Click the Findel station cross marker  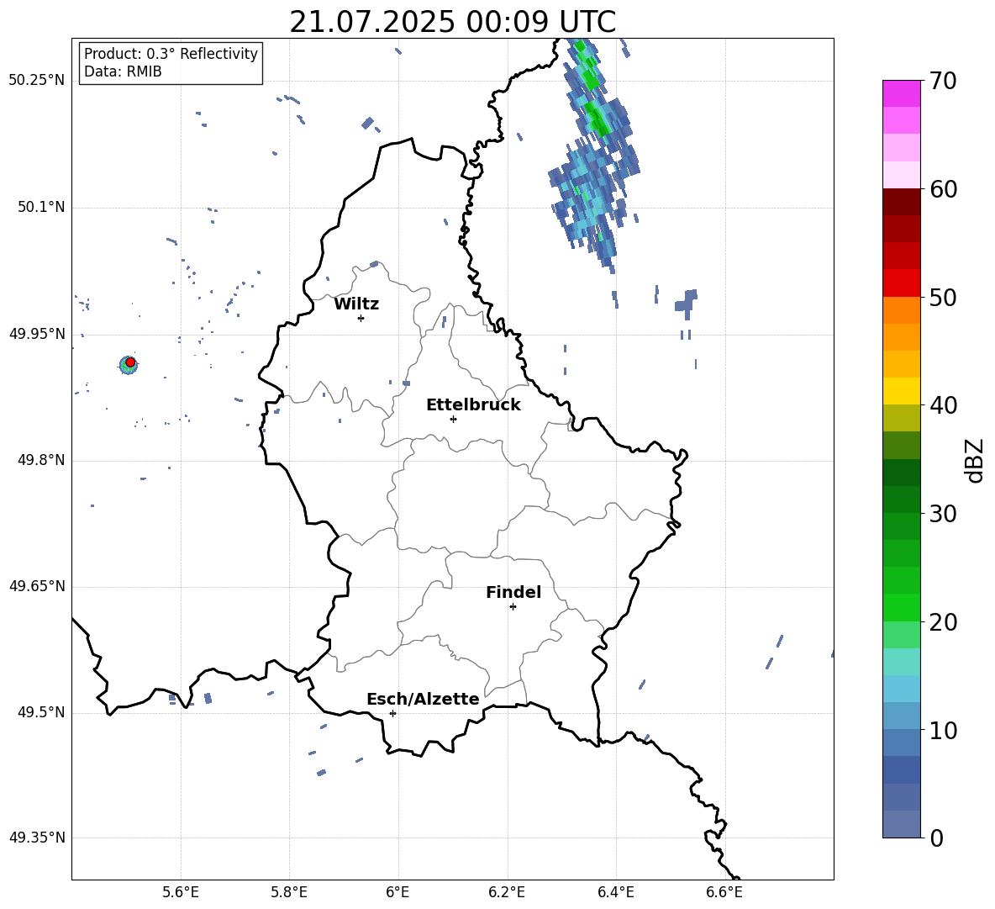(x=513, y=607)
